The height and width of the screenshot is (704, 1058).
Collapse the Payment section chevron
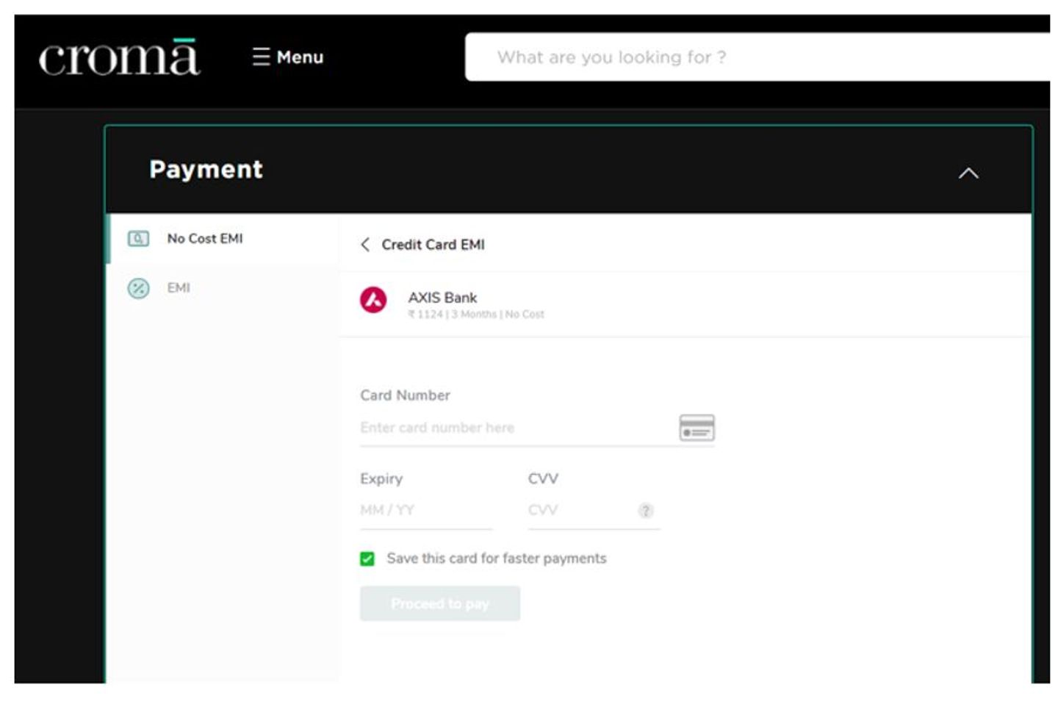tap(968, 173)
